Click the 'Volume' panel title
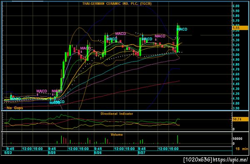250x164 pixels. click(x=117, y=134)
